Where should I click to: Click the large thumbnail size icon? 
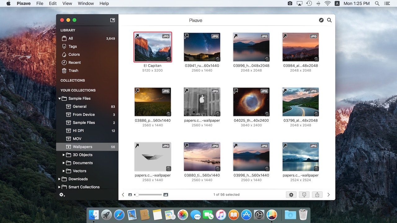point(166,195)
